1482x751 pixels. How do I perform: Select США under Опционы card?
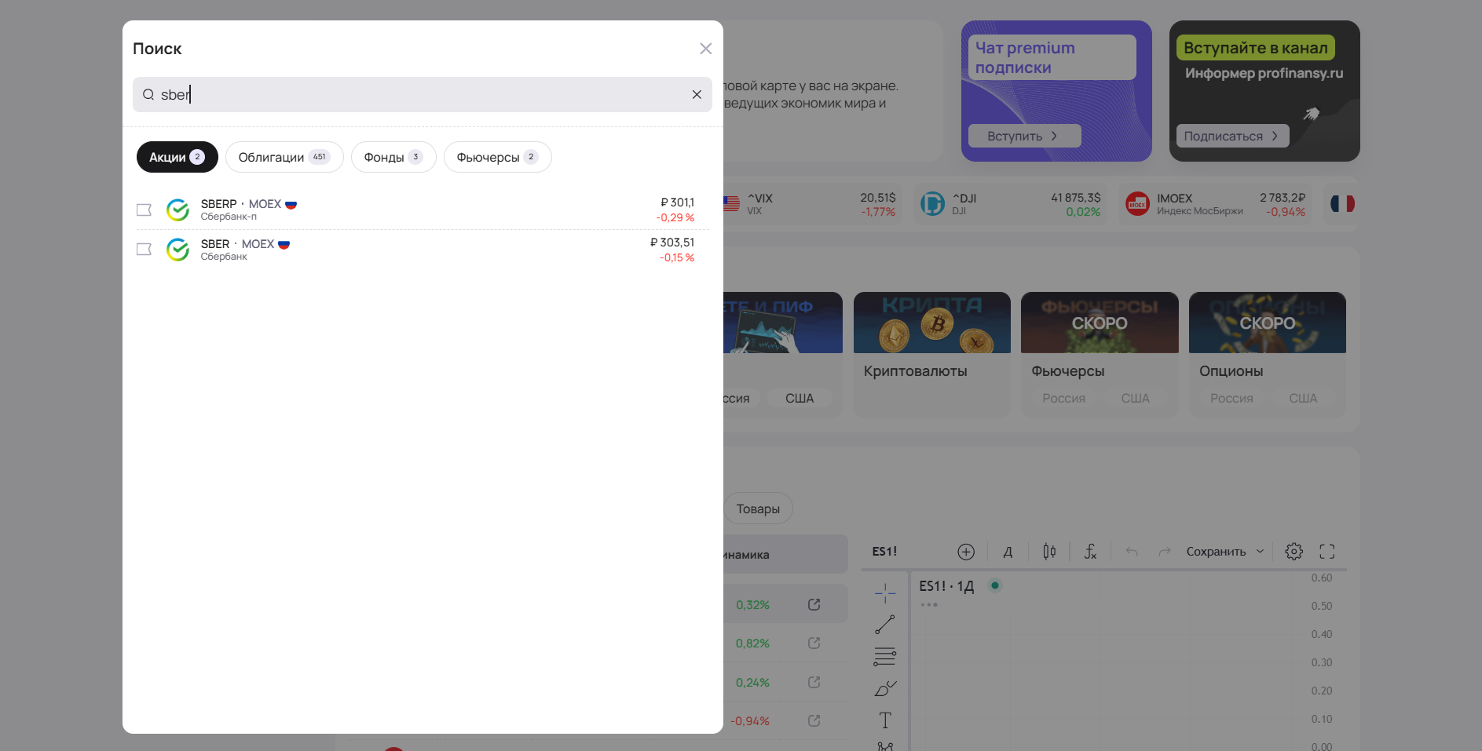[1303, 398]
